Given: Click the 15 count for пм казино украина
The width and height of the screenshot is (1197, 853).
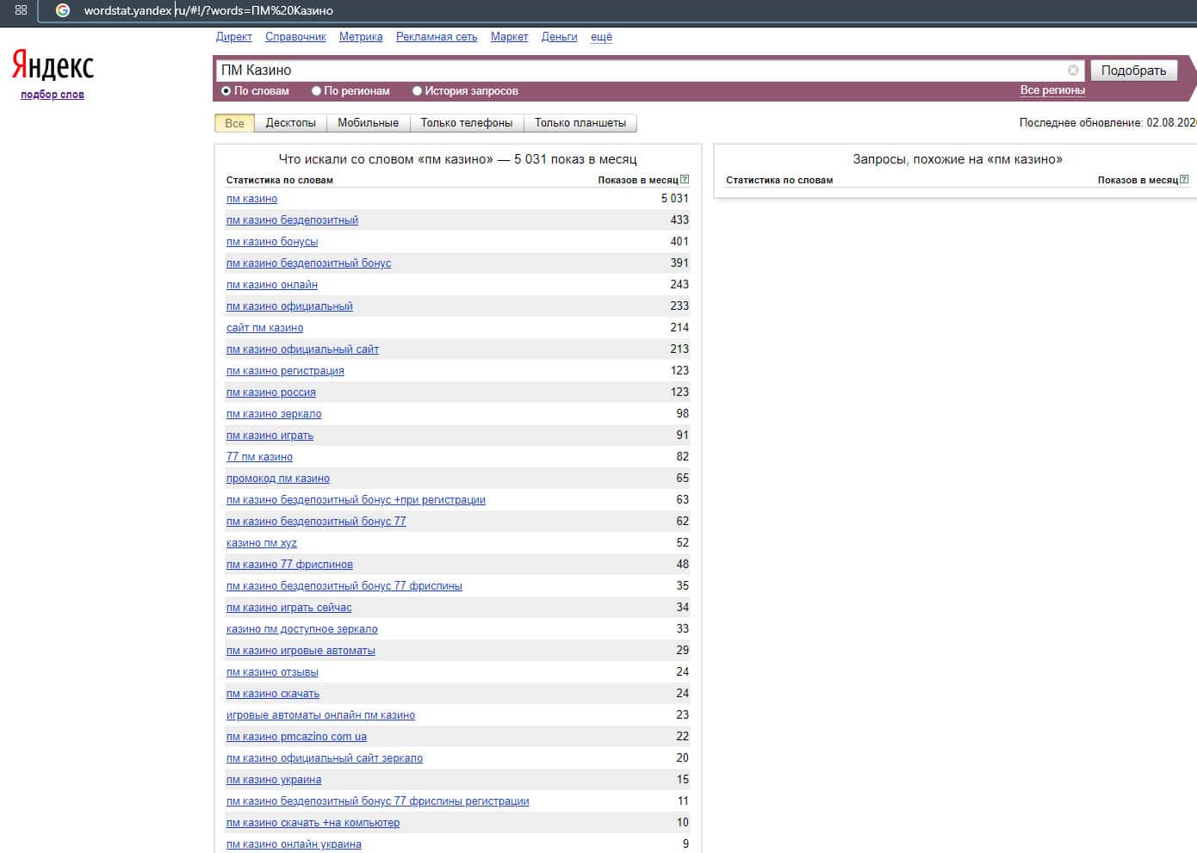Looking at the screenshot, I should [683, 780].
